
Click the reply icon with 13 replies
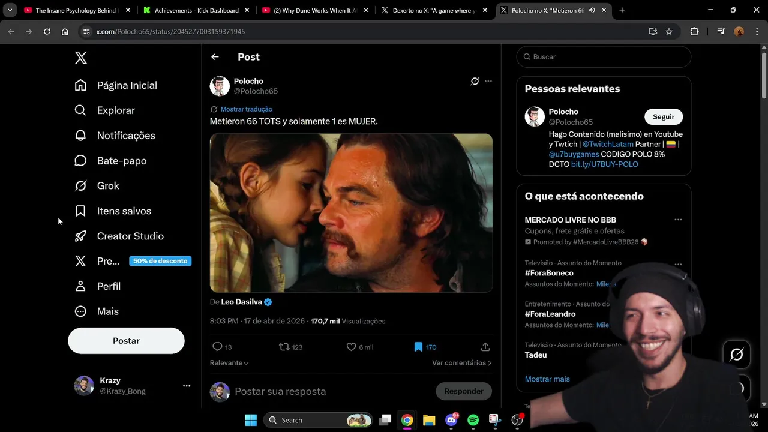click(x=222, y=347)
